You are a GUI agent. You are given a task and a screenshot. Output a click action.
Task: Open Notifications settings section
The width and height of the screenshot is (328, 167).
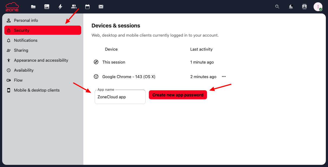[26, 40]
